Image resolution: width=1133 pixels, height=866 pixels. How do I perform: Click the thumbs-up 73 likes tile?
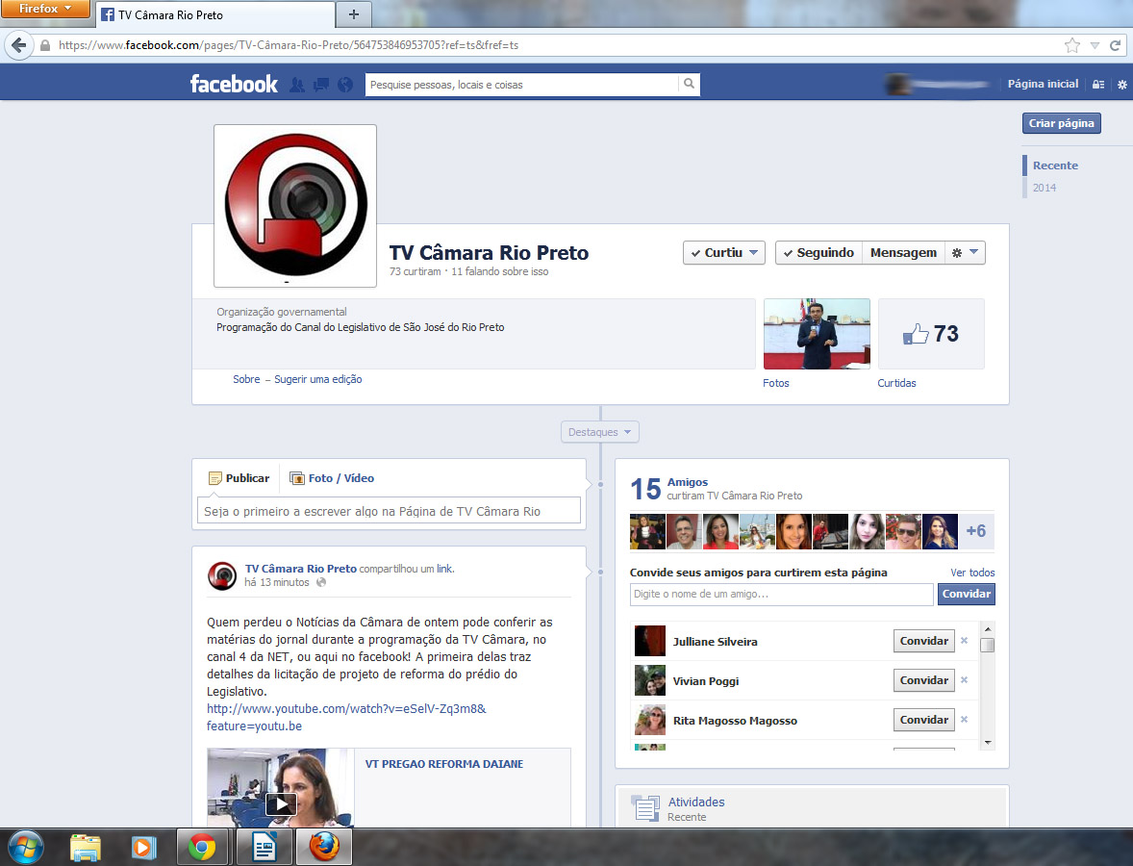[x=931, y=334]
